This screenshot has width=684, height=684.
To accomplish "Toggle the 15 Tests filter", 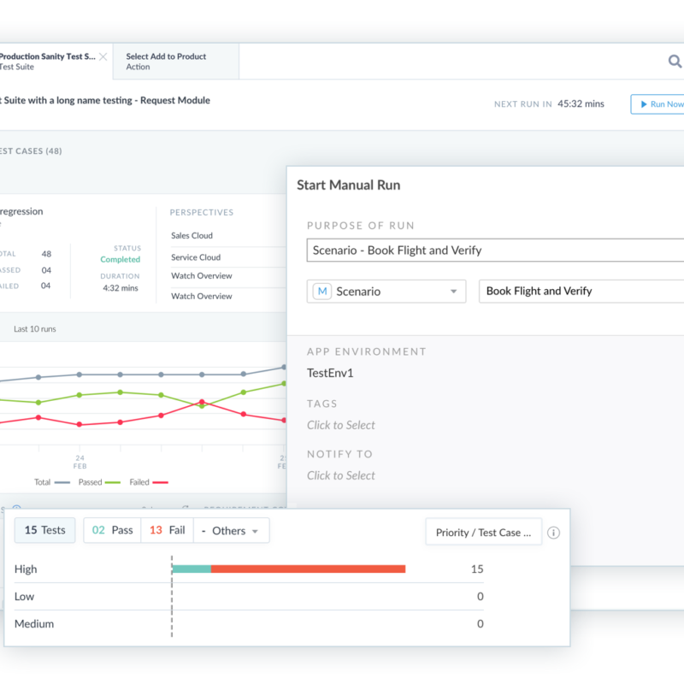I will pos(44,531).
